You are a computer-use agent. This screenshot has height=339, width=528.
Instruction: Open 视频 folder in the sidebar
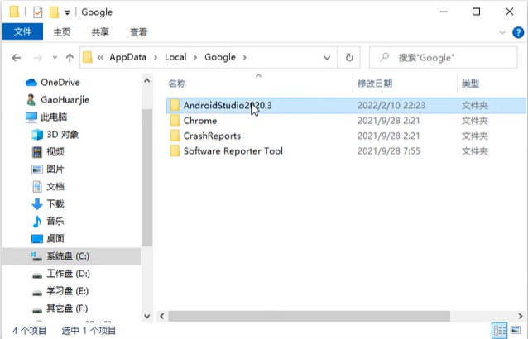pos(55,152)
